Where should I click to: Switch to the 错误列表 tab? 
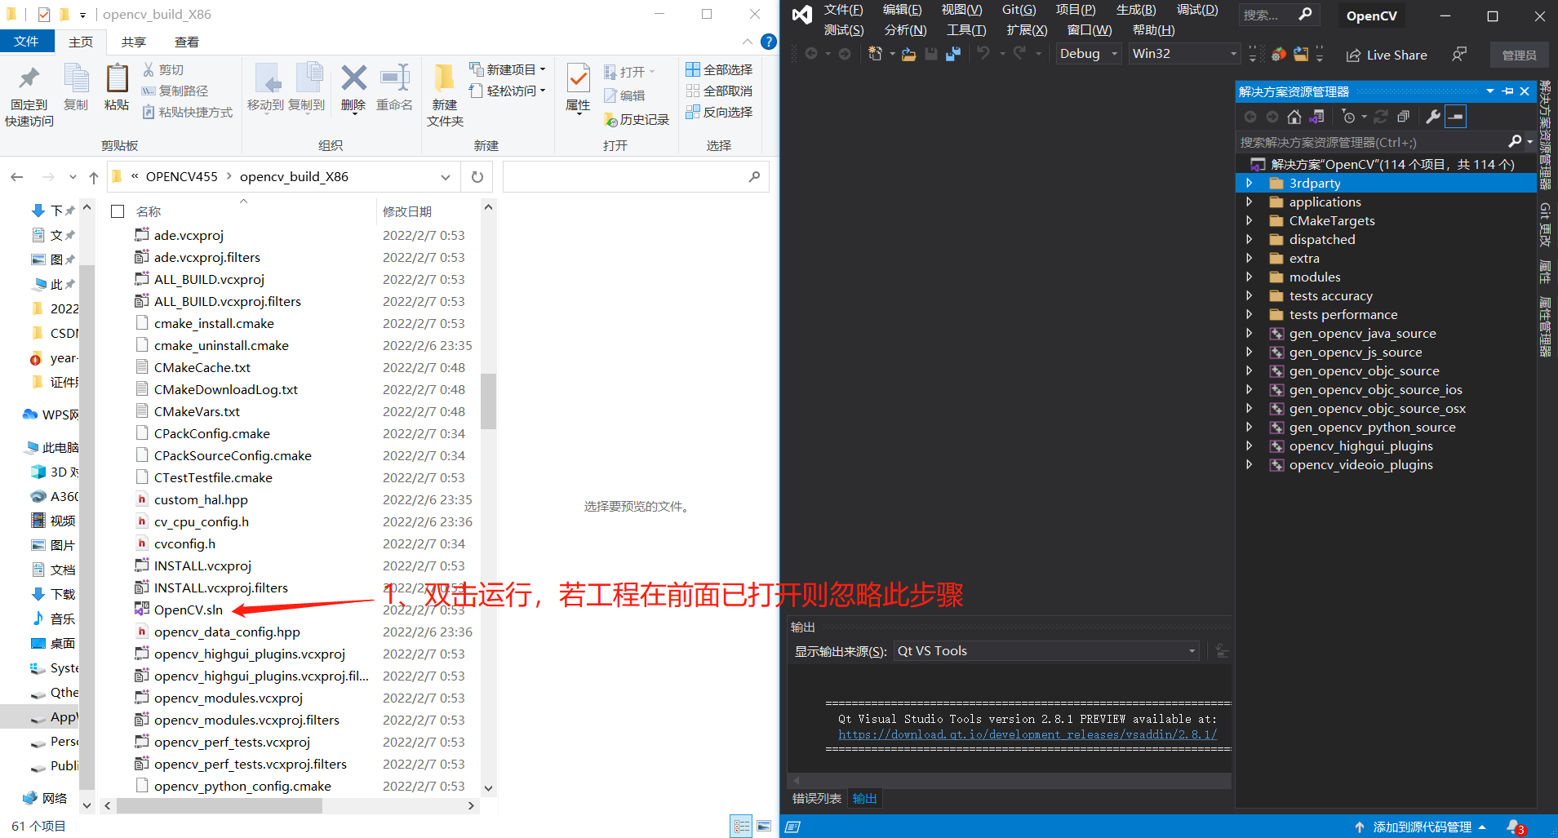(816, 798)
